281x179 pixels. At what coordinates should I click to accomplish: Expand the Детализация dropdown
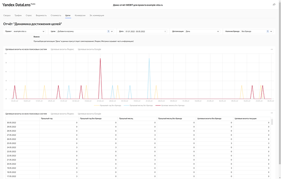pos(217,32)
